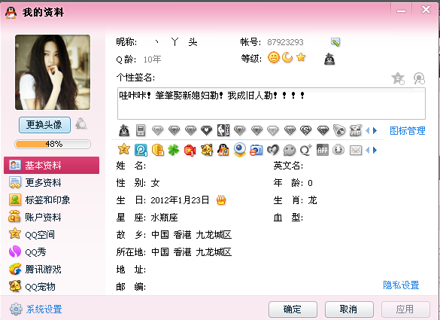Click the 星座 value 水瓶座
This screenshot has width=440, height=320.
point(164,218)
